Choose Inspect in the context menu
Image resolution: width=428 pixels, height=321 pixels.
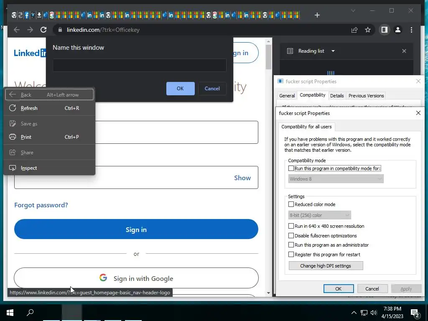(49, 168)
